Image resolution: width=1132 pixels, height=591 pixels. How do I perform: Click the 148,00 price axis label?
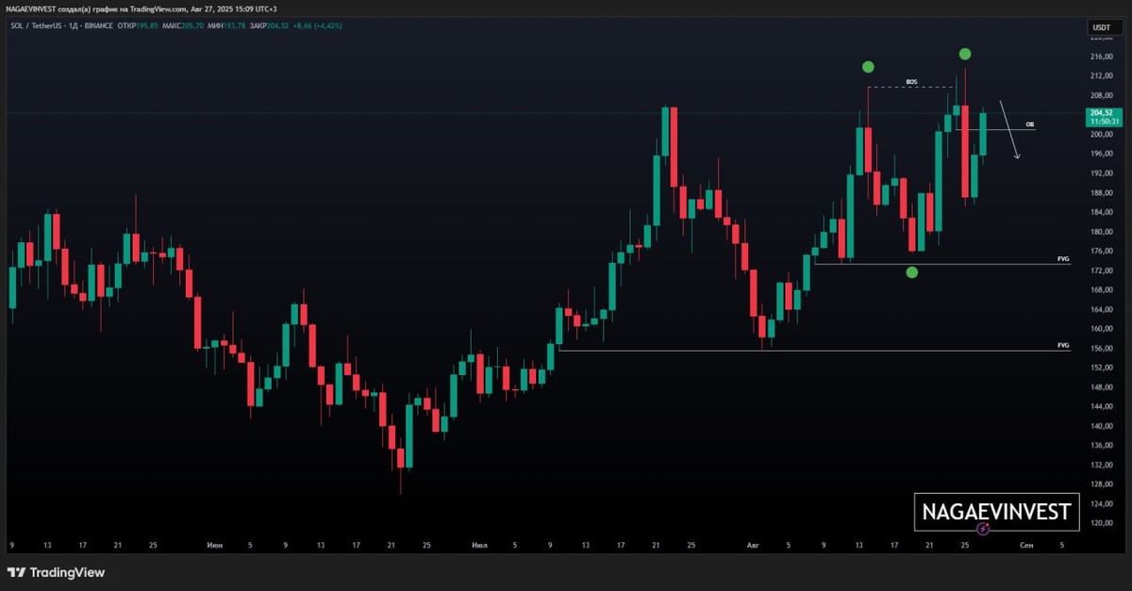(1100, 386)
